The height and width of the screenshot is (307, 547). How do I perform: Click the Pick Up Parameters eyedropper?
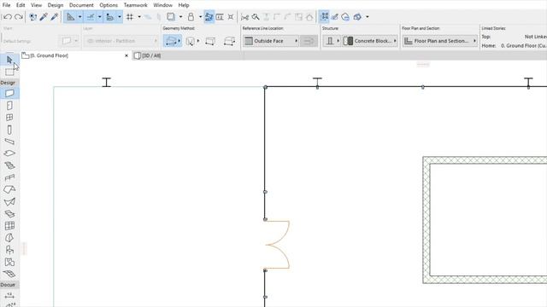[44, 17]
